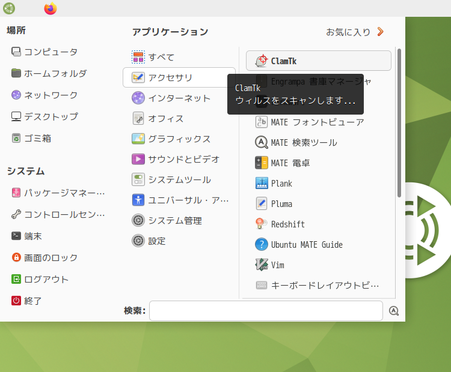Open Pluma text editor icon
The image size is (451, 372).
click(262, 203)
